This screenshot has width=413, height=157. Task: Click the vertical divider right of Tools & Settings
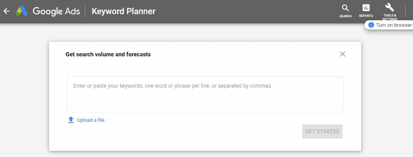(x=405, y=11)
